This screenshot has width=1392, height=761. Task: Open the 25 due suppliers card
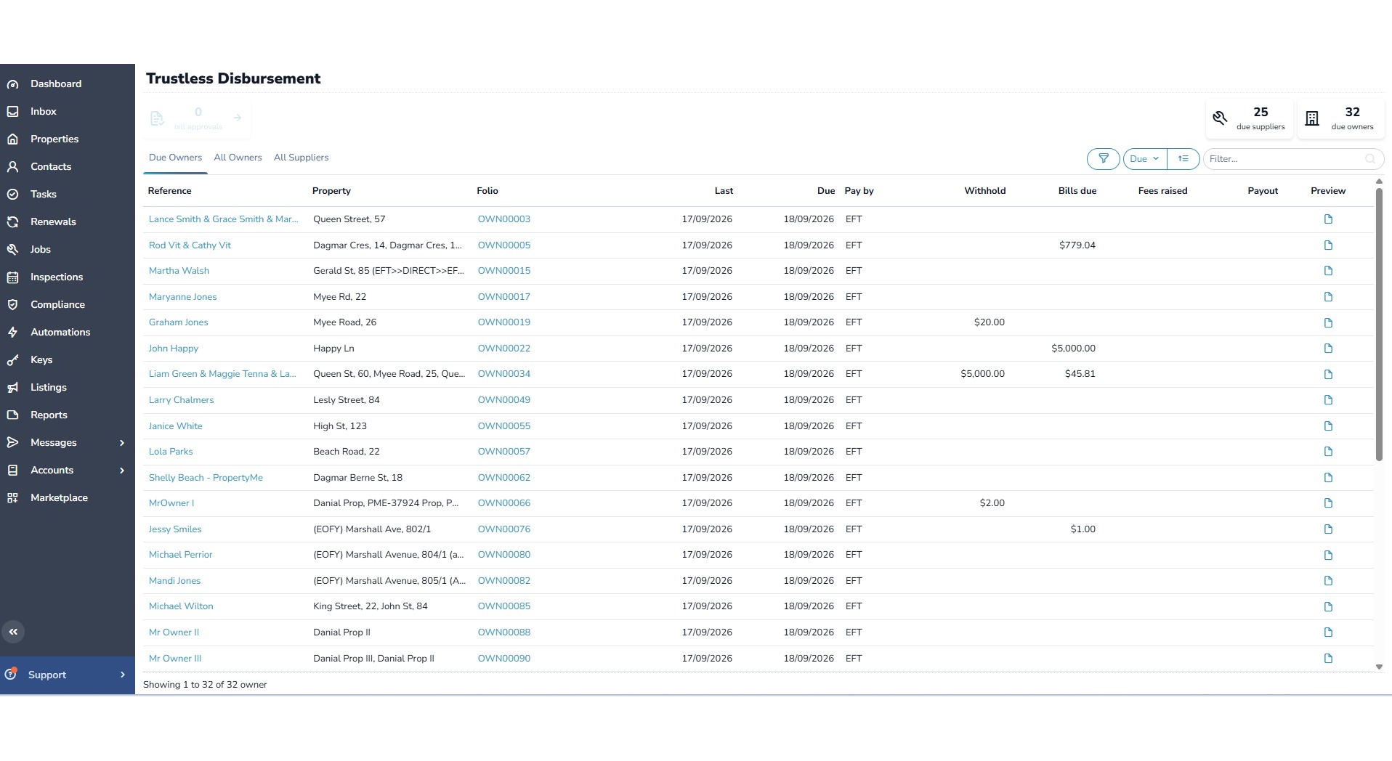click(1249, 118)
